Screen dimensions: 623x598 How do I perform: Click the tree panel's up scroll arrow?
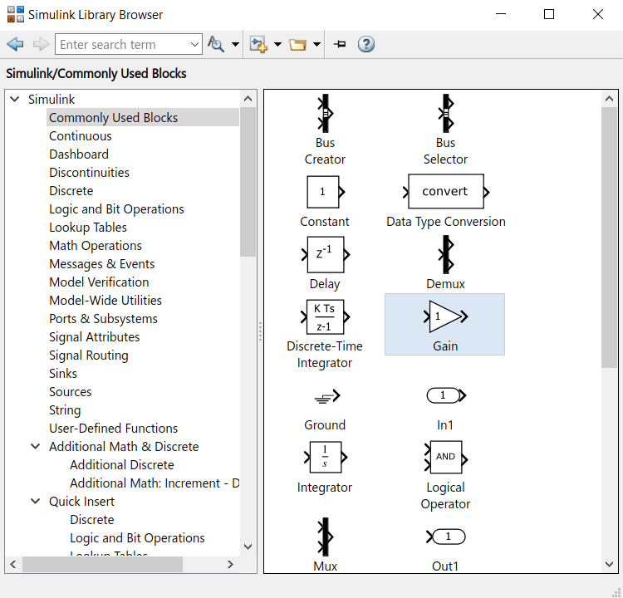pos(248,99)
